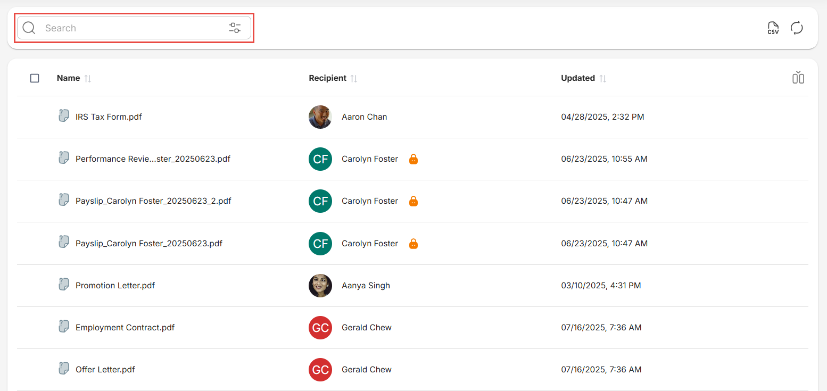Sort the table by Name column
Image resolution: width=827 pixels, height=391 pixels.
click(88, 78)
